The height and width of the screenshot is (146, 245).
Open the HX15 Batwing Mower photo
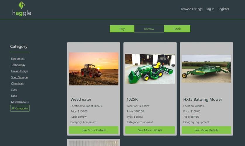[x=206, y=69]
